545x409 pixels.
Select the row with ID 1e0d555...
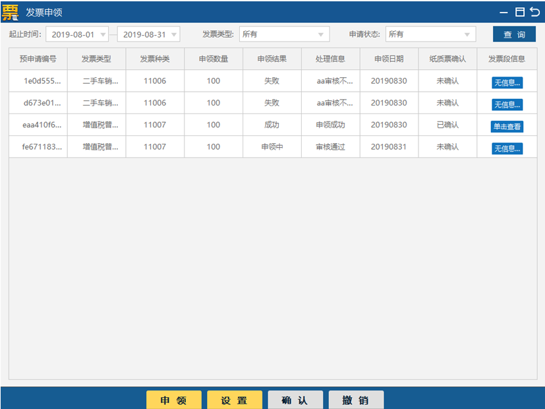click(x=273, y=81)
